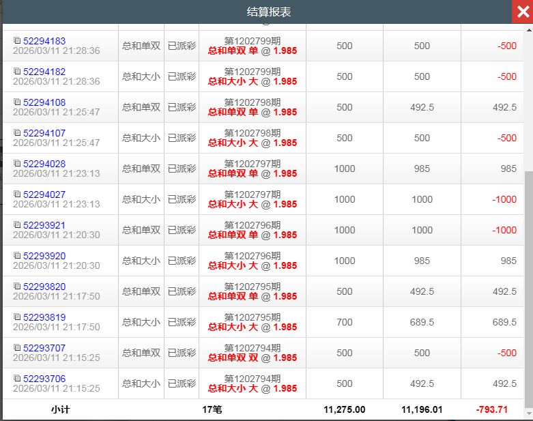
Task: Click 第1202797期 in order 52294028 row
Action: tap(253, 164)
